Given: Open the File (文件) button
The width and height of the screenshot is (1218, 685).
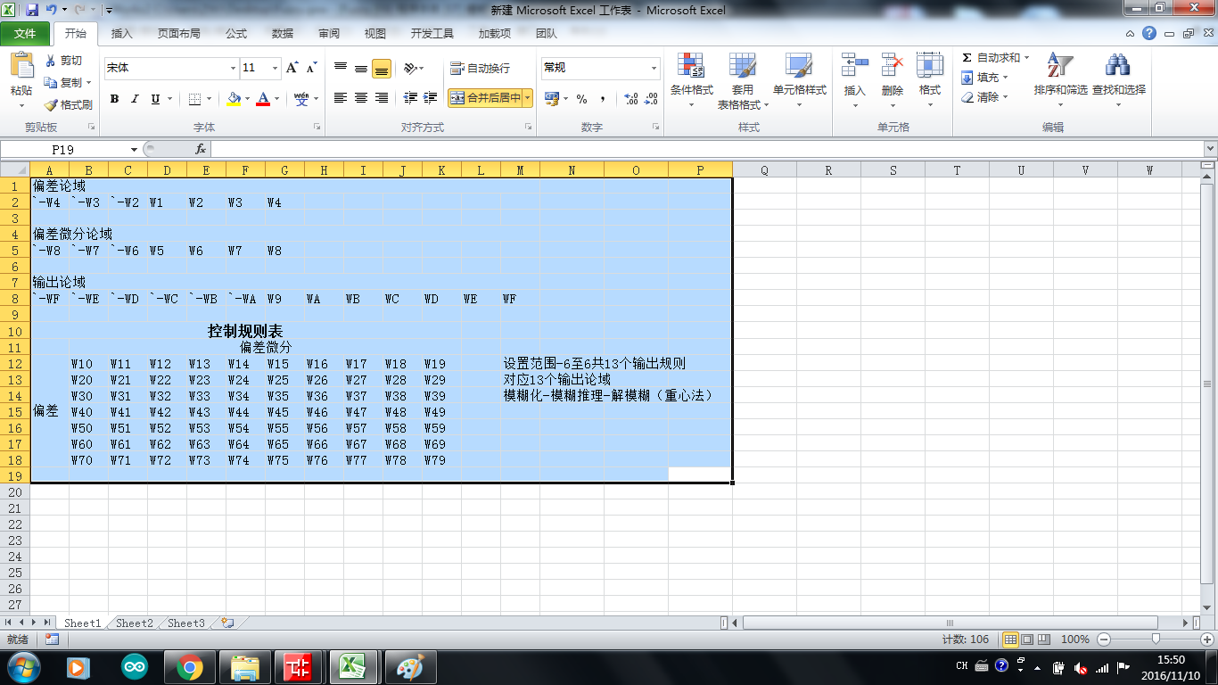Looking at the screenshot, I should coord(25,34).
